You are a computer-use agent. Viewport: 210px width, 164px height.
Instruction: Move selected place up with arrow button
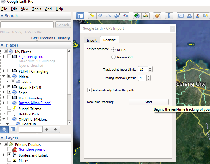[x=47, y=129]
